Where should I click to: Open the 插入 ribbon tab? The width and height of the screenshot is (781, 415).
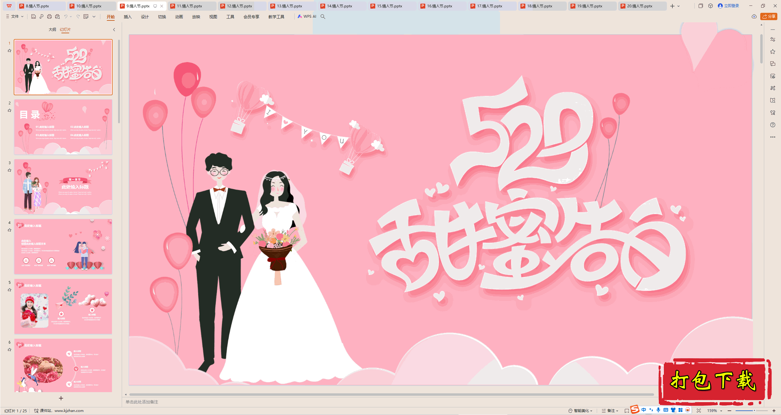pyautogui.click(x=128, y=17)
